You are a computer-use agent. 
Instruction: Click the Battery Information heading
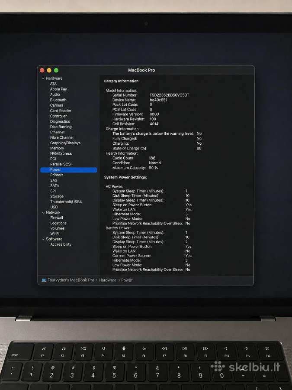tap(122, 81)
